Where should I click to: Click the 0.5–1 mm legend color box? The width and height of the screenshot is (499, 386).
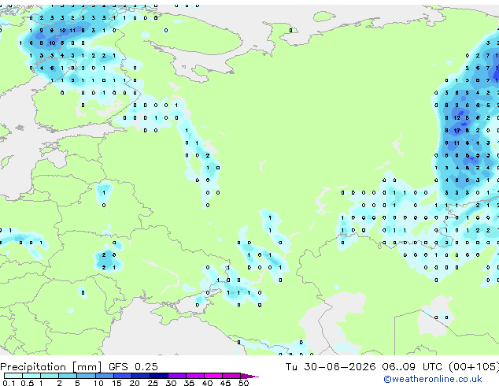point(31,376)
